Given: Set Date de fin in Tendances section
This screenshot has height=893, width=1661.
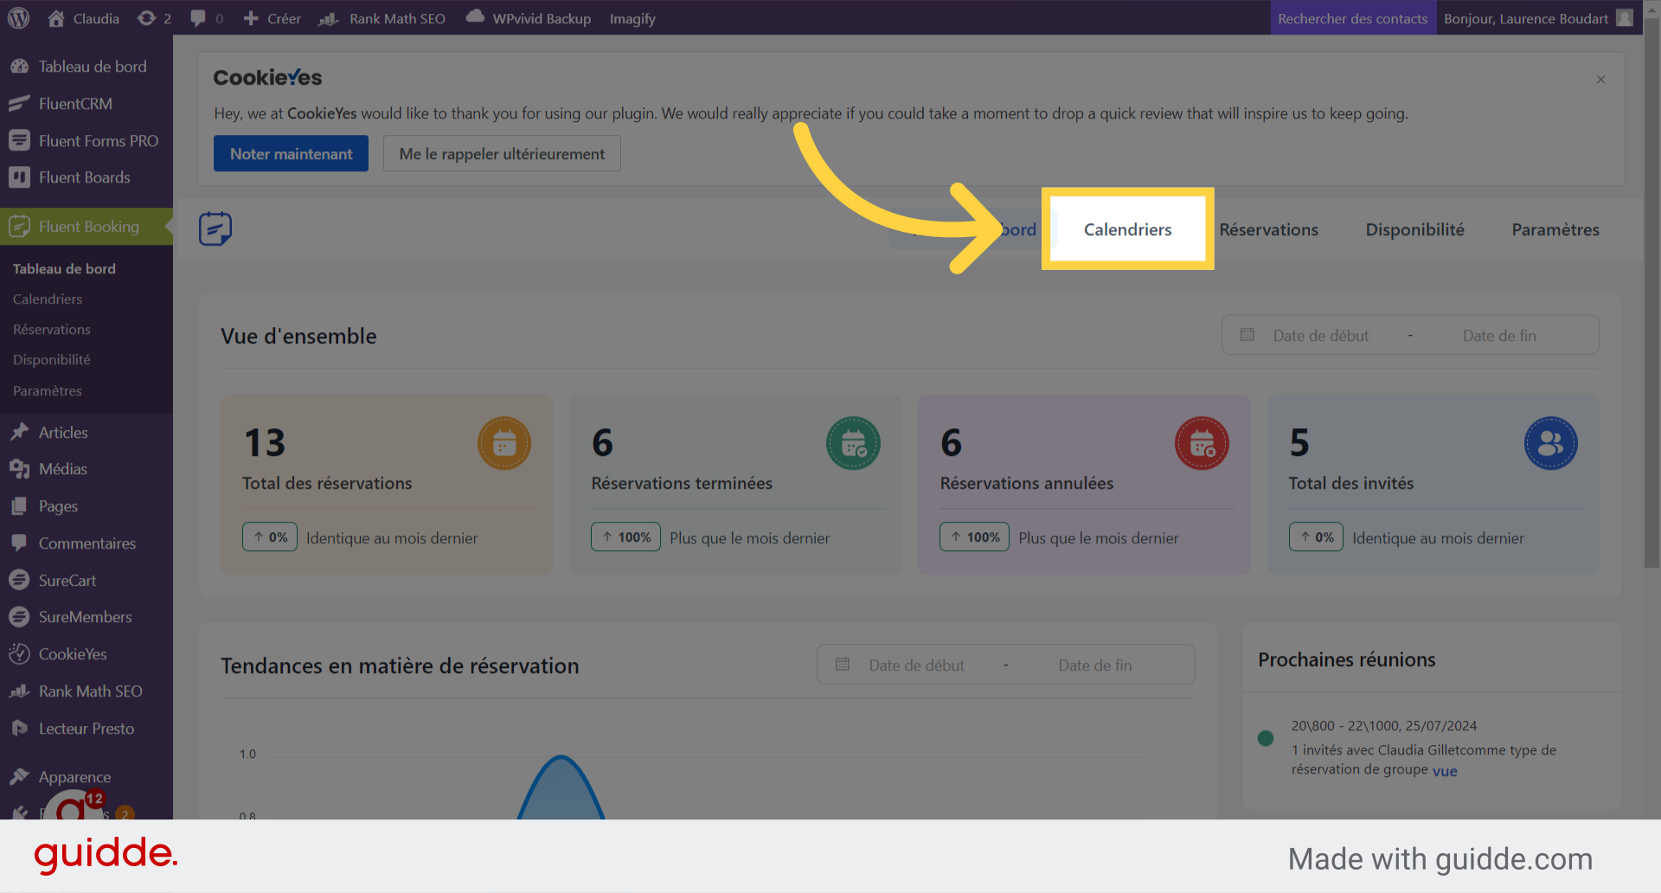Looking at the screenshot, I should (1095, 665).
